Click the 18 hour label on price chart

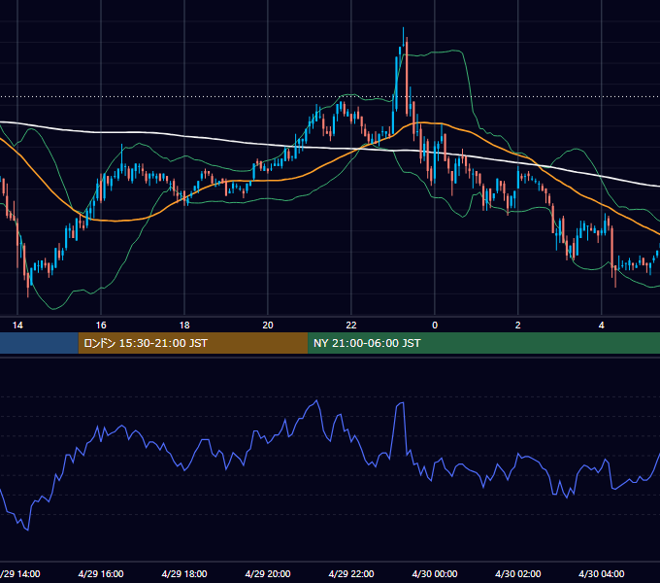point(184,326)
